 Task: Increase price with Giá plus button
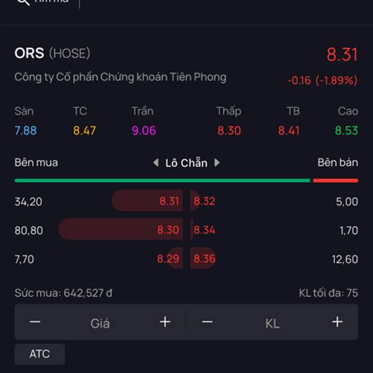[165, 322]
